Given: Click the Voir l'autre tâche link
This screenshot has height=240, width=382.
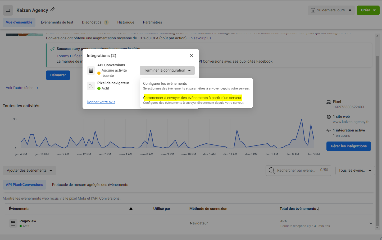Looking at the screenshot, I should (x=22, y=88).
